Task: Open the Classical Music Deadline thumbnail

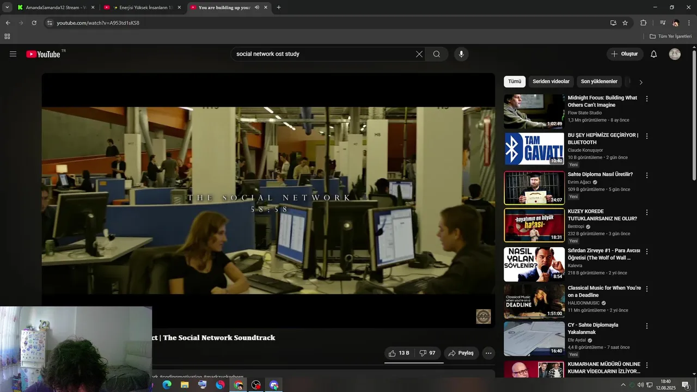Action: [x=534, y=301]
